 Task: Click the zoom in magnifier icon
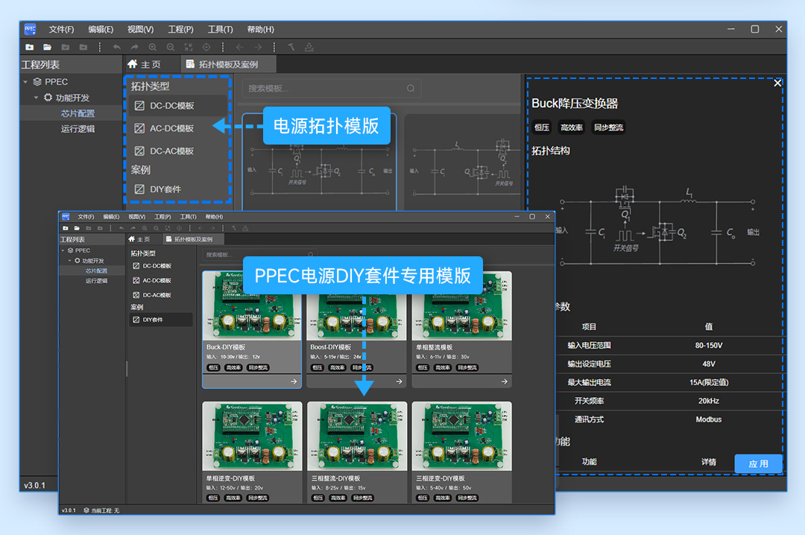point(153,46)
